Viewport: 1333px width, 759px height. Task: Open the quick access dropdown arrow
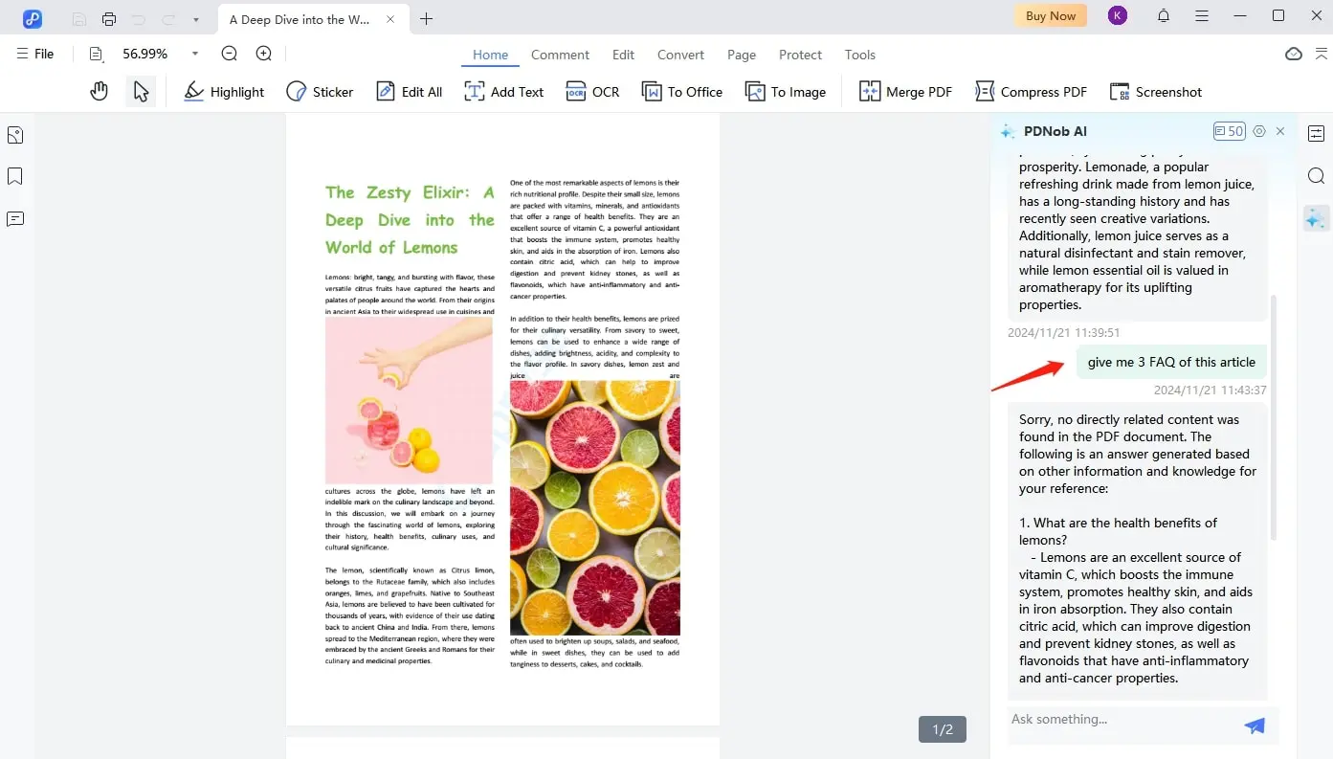(195, 19)
